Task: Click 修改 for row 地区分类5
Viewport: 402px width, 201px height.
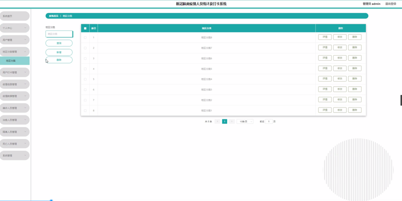Action: (340, 69)
